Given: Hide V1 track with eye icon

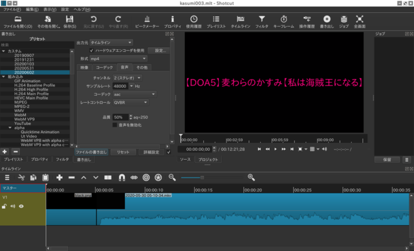Looking at the screenshot, I should [21, 206].
